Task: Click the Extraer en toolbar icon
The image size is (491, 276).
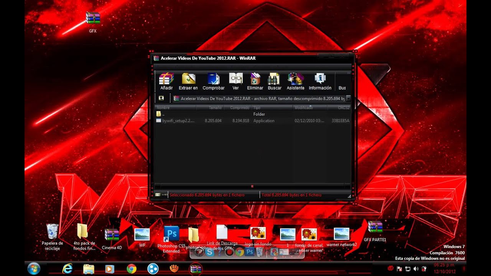Action: [x=188, y=81]
